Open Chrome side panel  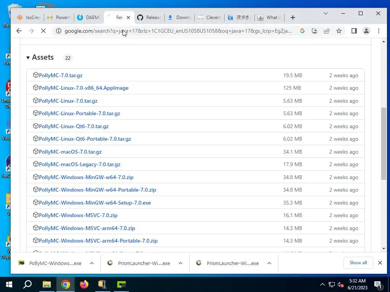(354, 31)
